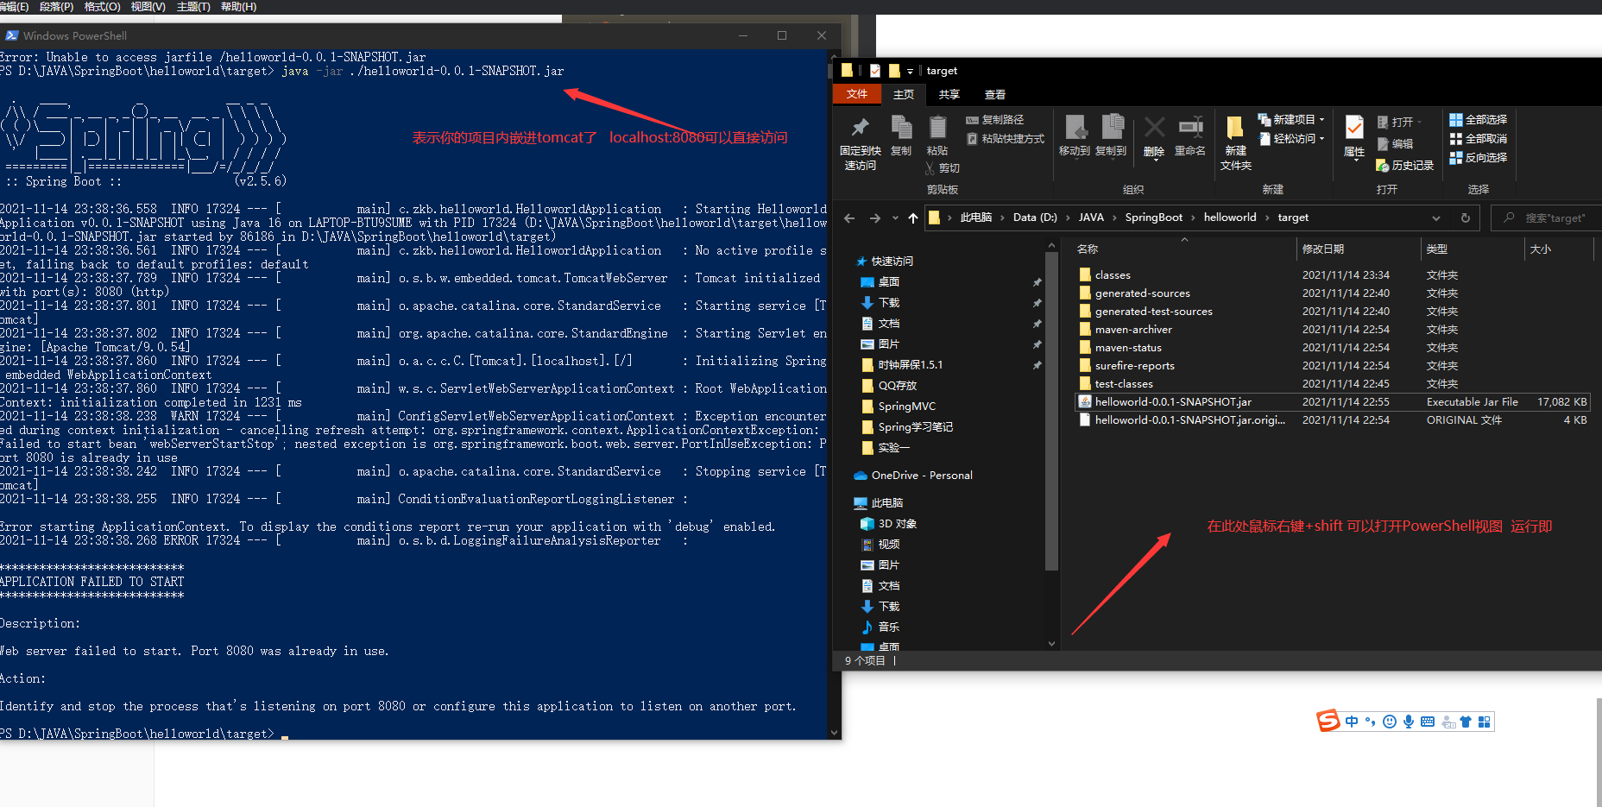
Task: Refresh the target folder view
Action: click(1466, 218)
